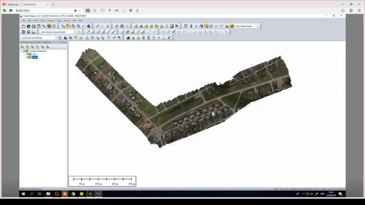Click the Zoom Out magnifier icon
Image resolution: width=365 pixels, height=205 pixels.
coord(79,26)
